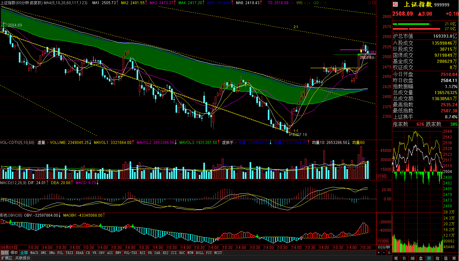Image resolution: width=459 pixels, height=261 pixels.
Task: Click the 2307.16 low price marker
Action: pos(300,135)
